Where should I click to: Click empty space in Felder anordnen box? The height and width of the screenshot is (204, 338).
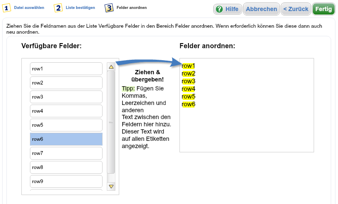pyautogui.click(x=256, y=128)
